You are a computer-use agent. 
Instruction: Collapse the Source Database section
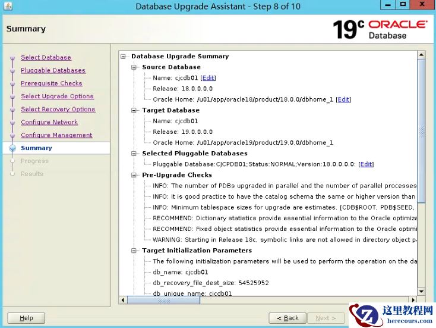[134, 67]
